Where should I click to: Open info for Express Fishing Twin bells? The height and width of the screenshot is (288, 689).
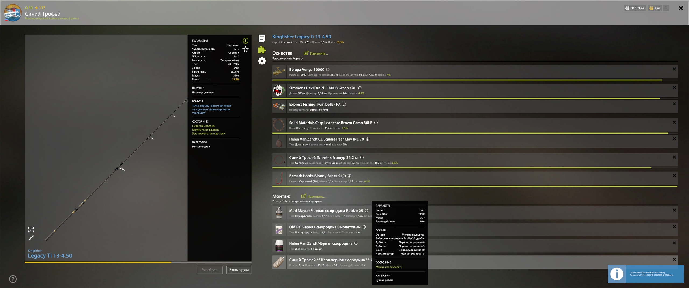[344, 104]
